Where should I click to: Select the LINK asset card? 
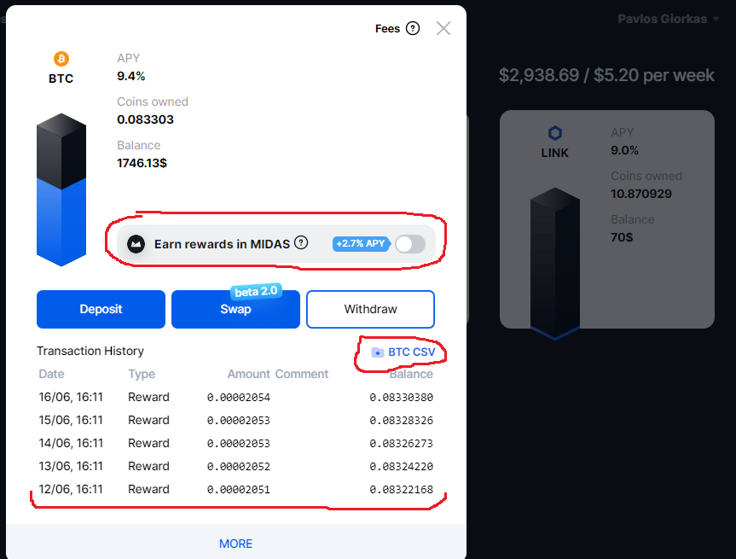(607, 219)
